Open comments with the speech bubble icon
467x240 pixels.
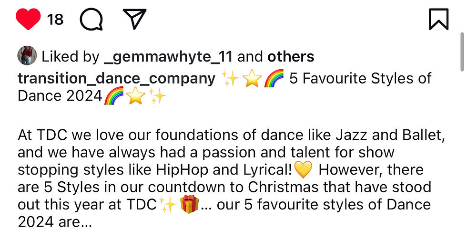[91, 20]
